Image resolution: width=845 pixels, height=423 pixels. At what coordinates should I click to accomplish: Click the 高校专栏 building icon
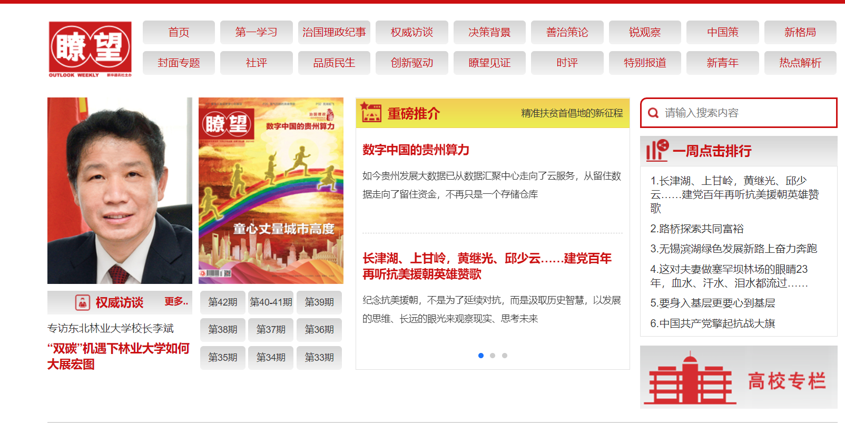pyautogui.click(x=690, y=379)
